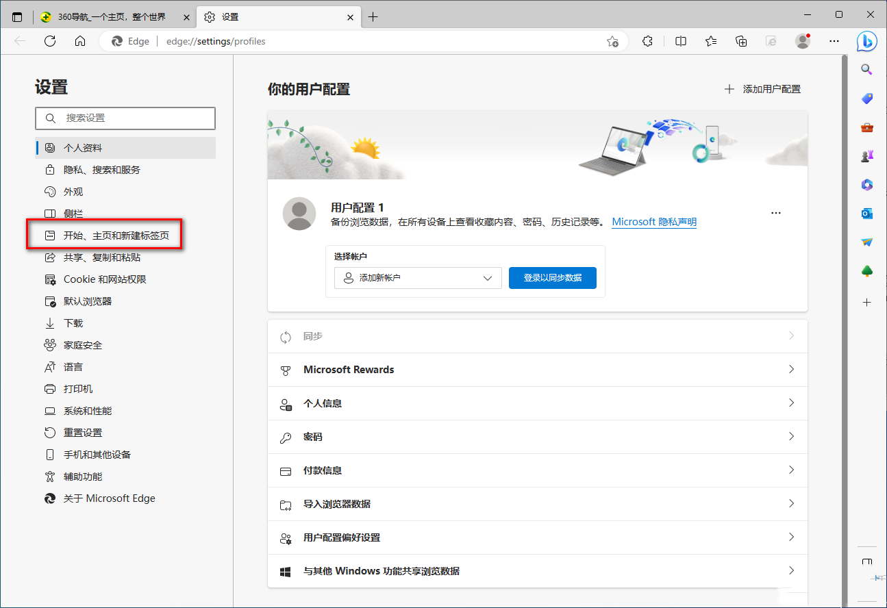This screenshot has width=887, height=608.
Task: Open sidebar Games chess icon
Action: pyautogui.click(x=866, y=156)
